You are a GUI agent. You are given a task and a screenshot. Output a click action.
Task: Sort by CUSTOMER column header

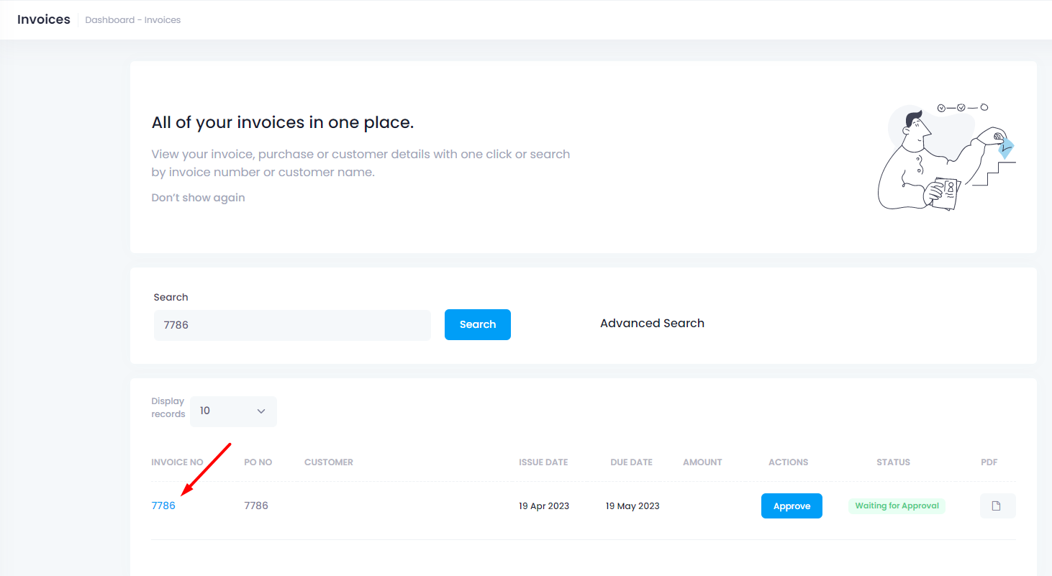click(x=329, y=462)
